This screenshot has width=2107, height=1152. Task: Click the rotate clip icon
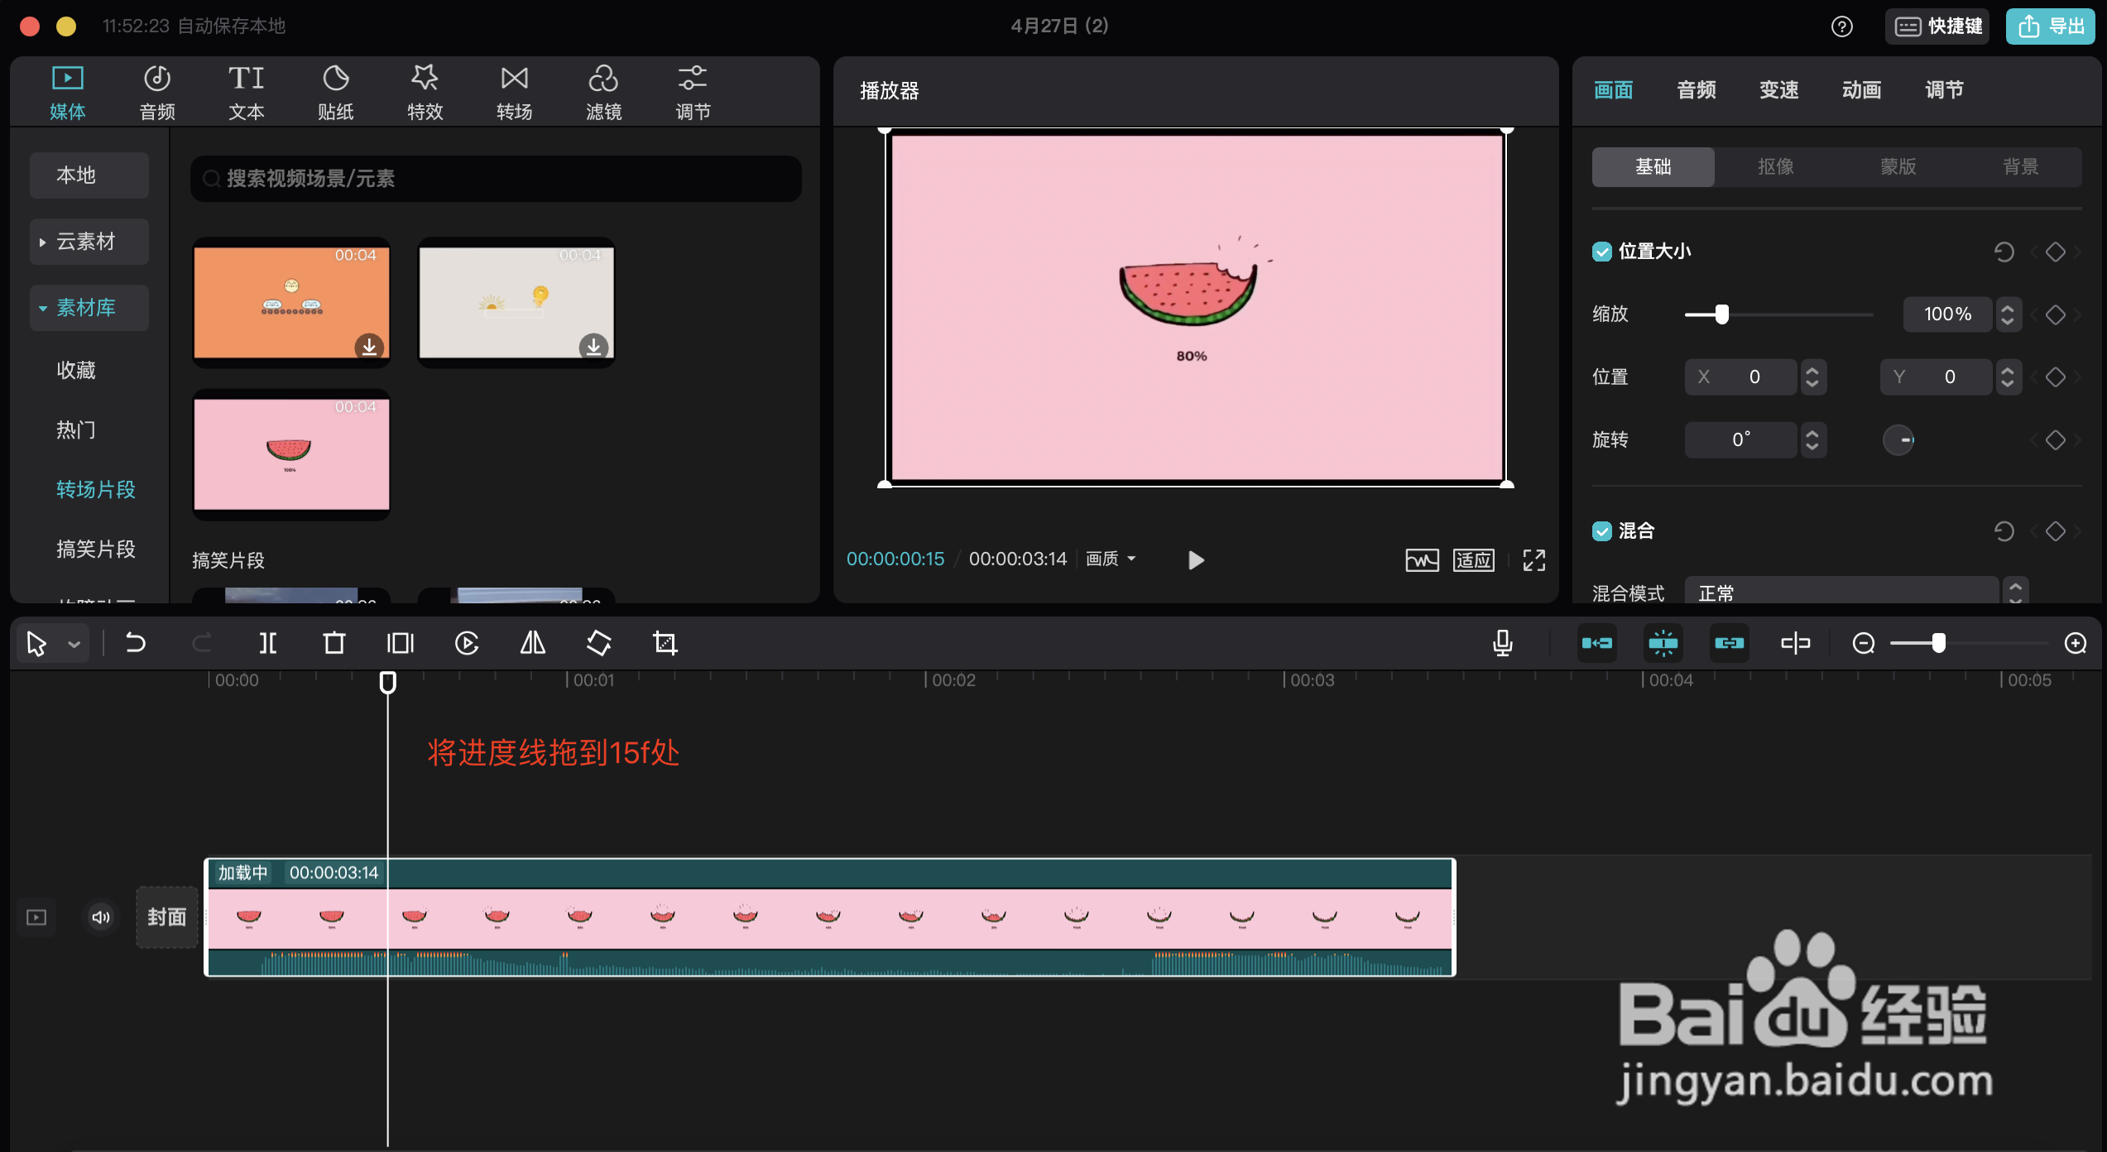click(x=599, y=643)
